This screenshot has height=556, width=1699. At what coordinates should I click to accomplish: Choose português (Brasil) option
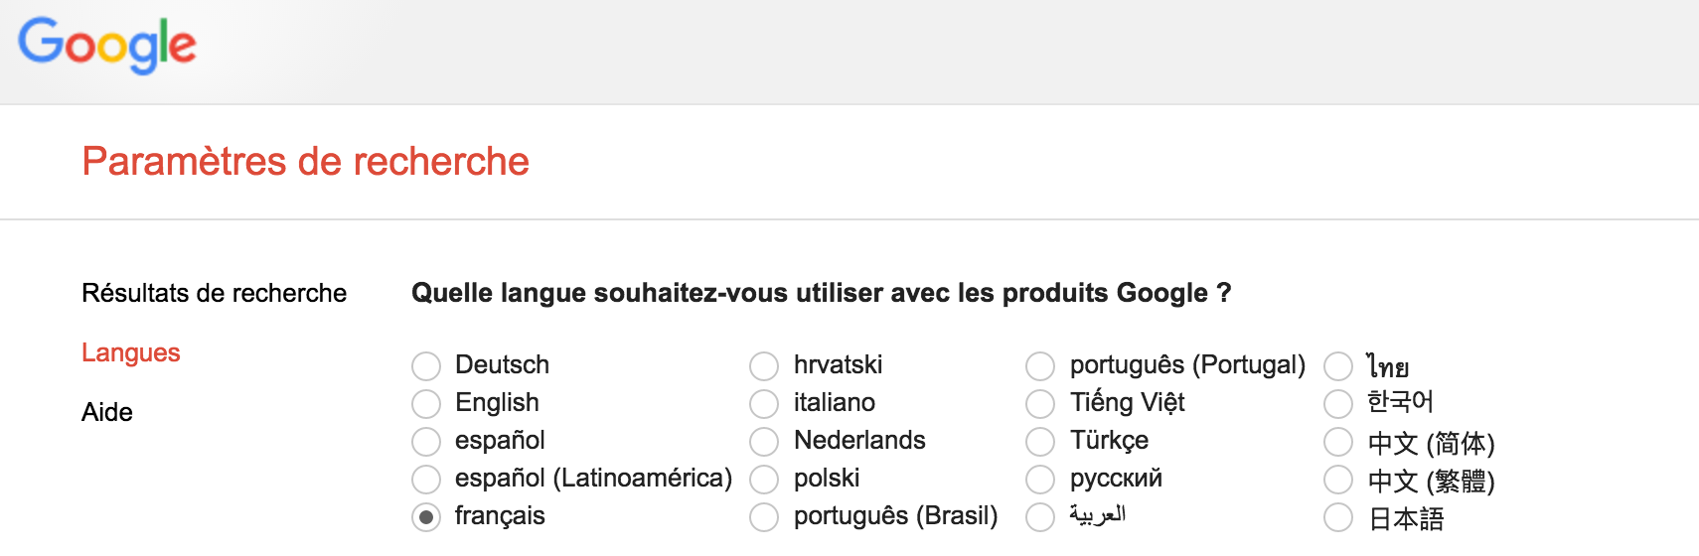click(x=764, y=517)
